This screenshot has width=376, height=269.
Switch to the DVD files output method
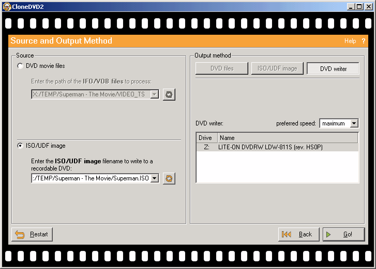click(x=222, y=68)
